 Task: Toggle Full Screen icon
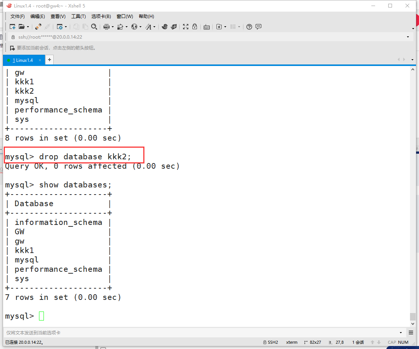[186, 27]
